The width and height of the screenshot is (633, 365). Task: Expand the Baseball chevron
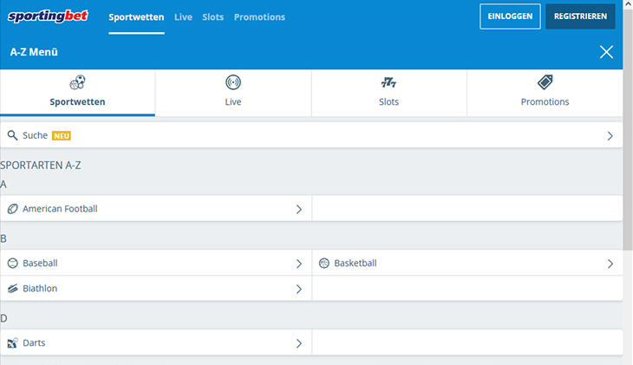[299, 264]
